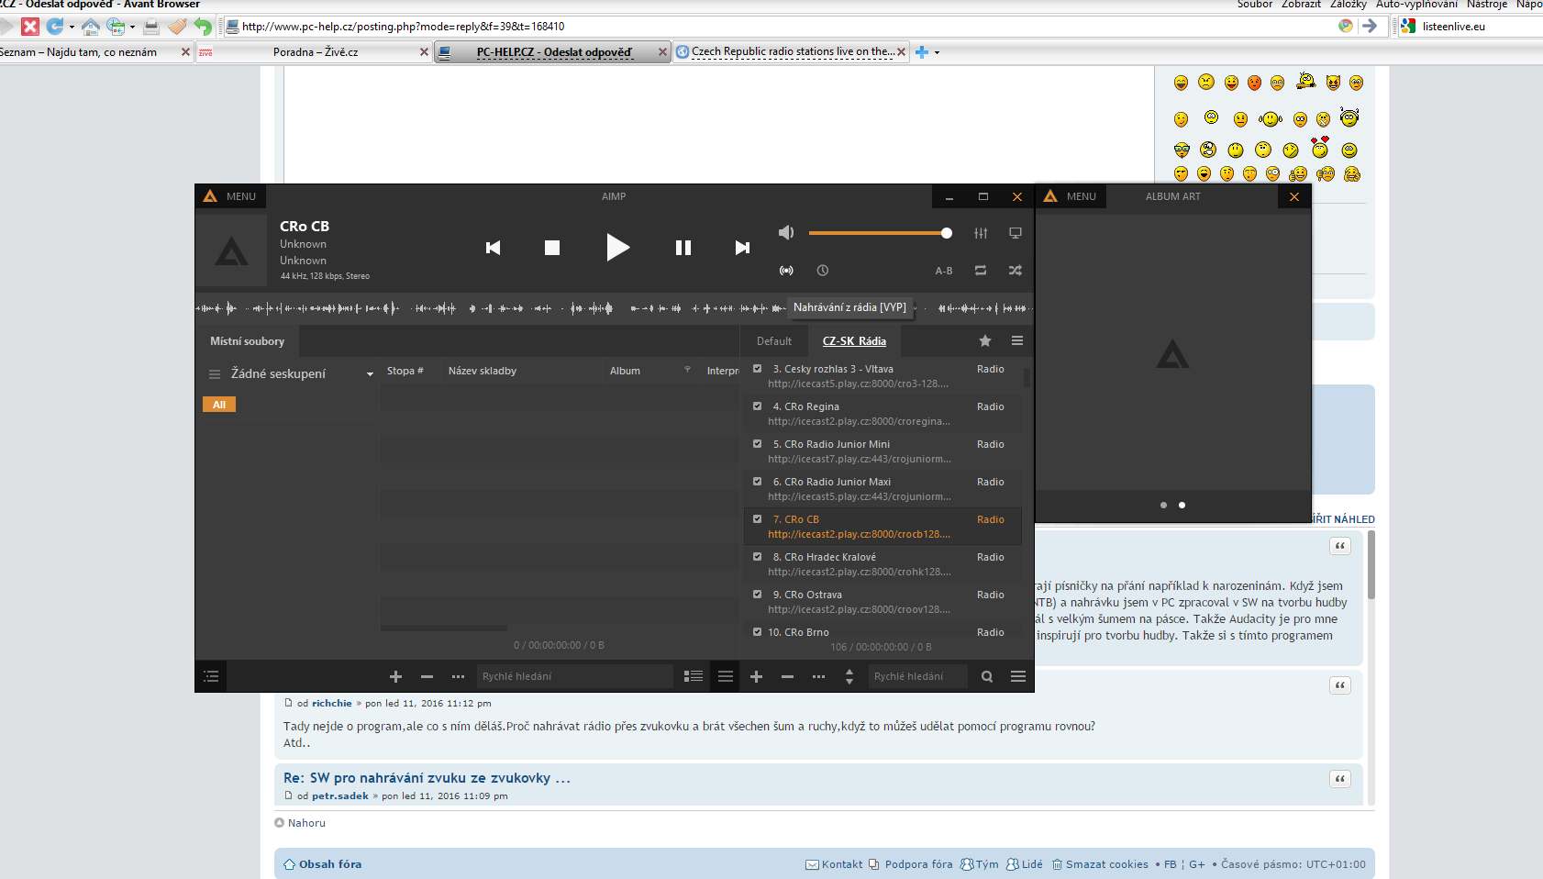Open playlist sorting up-down arrows
The height and width of the screenshot is (879, 1543).
tap(849, 676)
